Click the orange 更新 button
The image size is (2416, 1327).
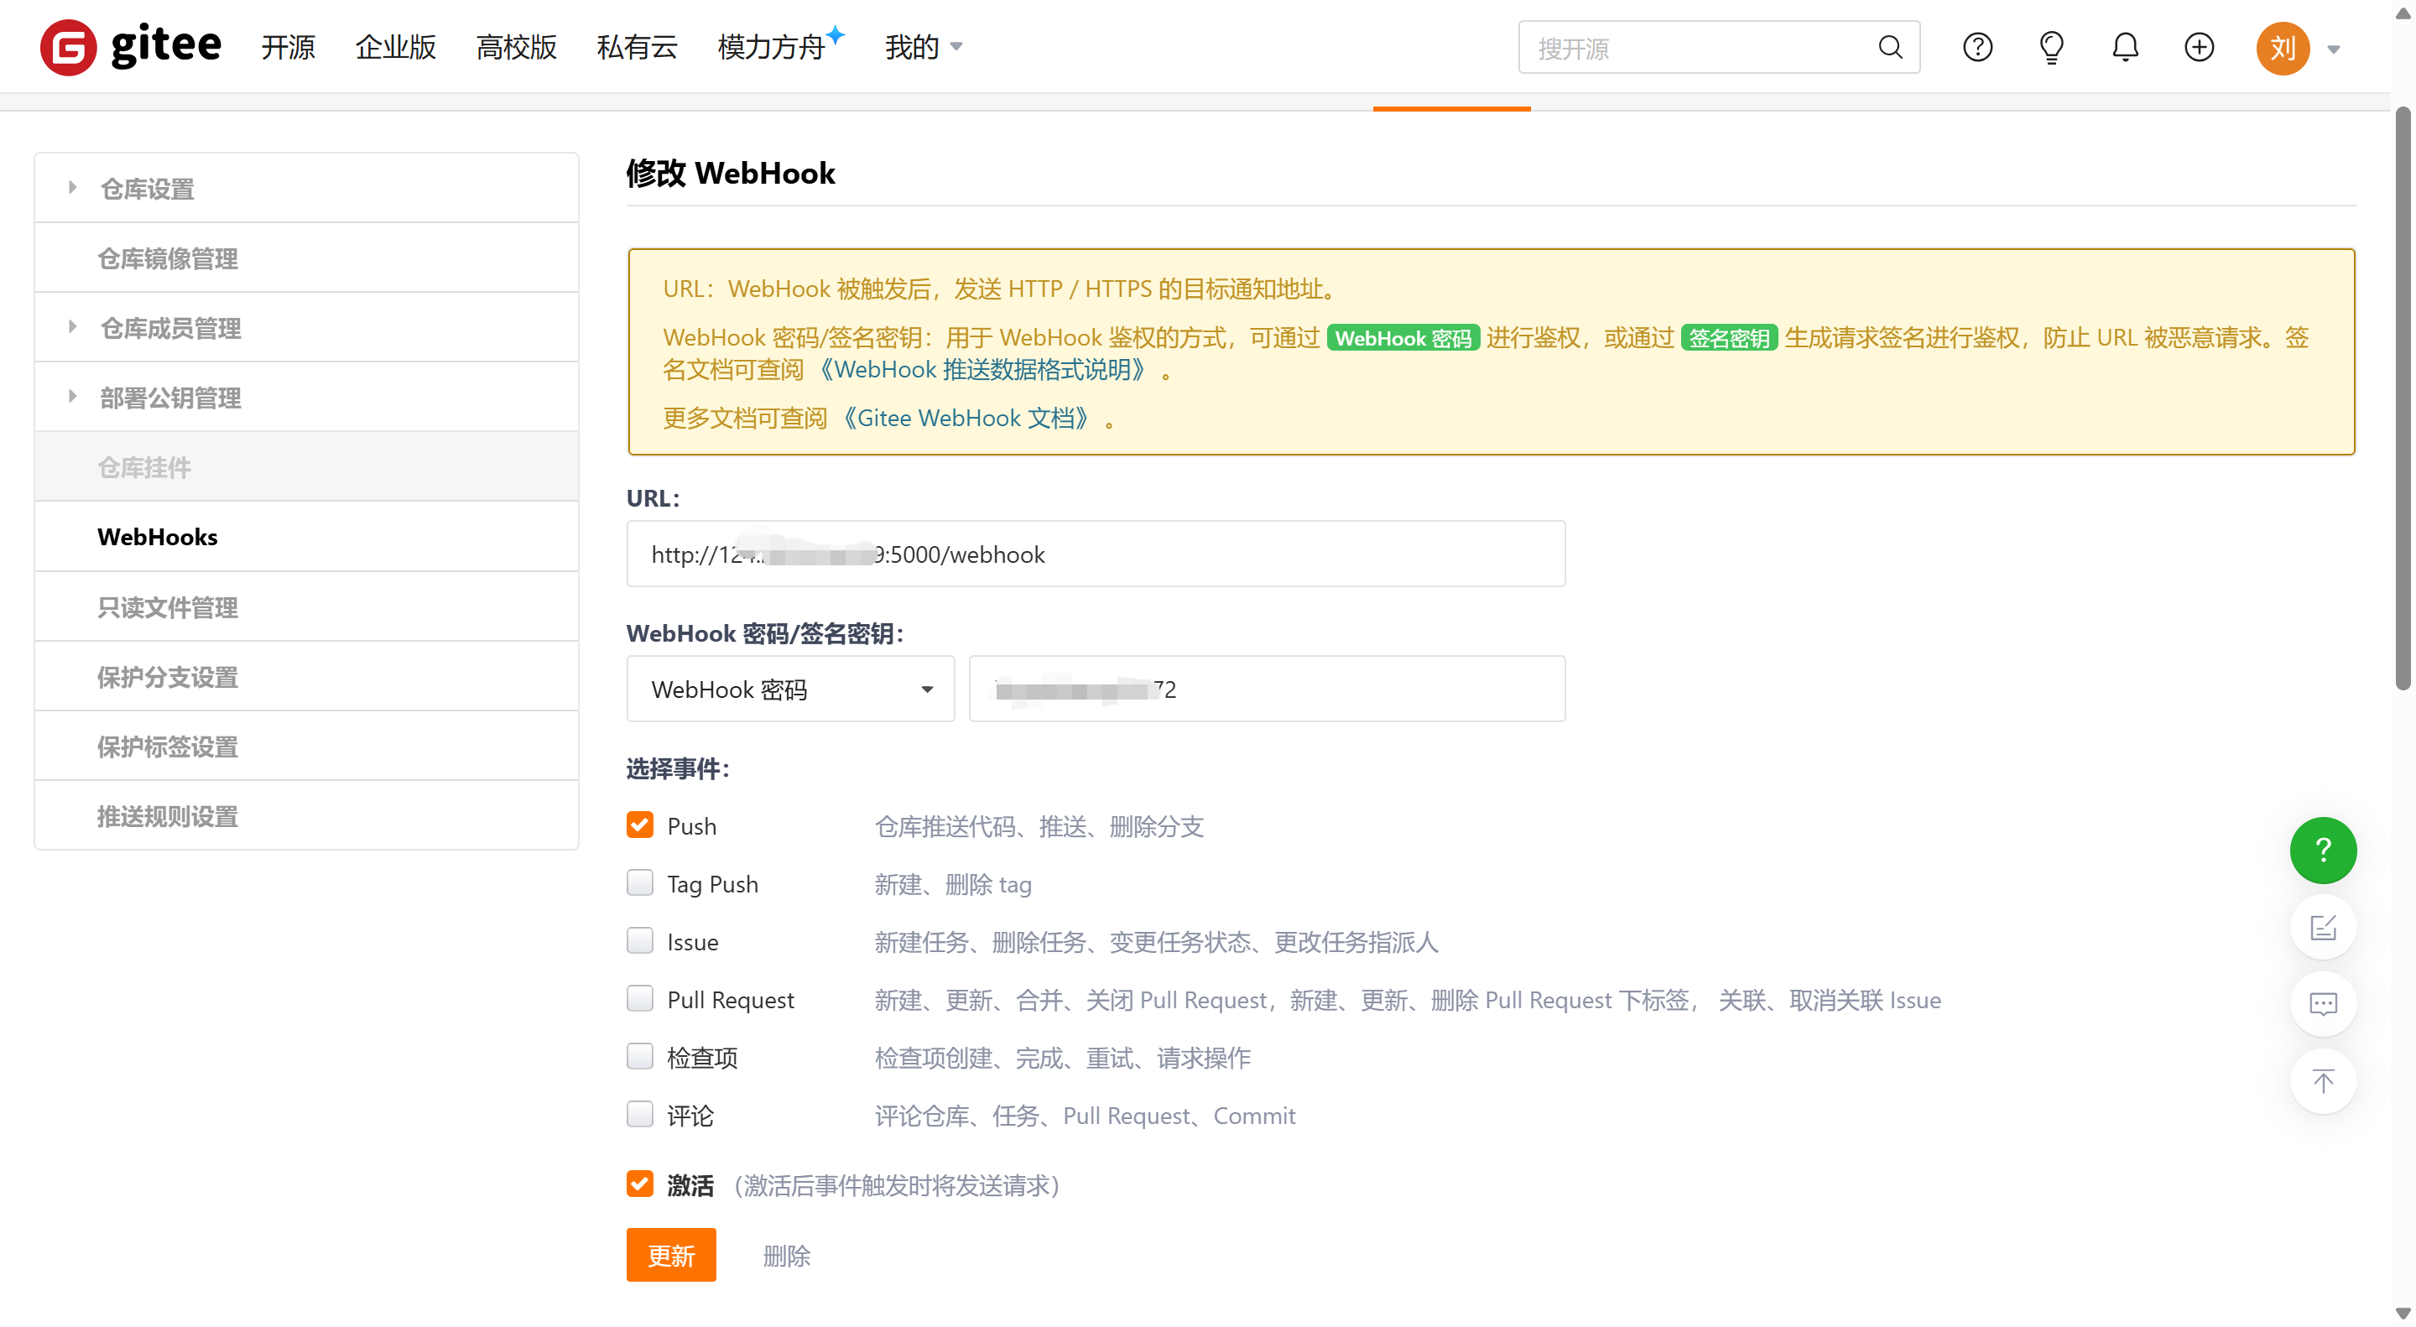pyautogui.click(x=670, y=1255)
